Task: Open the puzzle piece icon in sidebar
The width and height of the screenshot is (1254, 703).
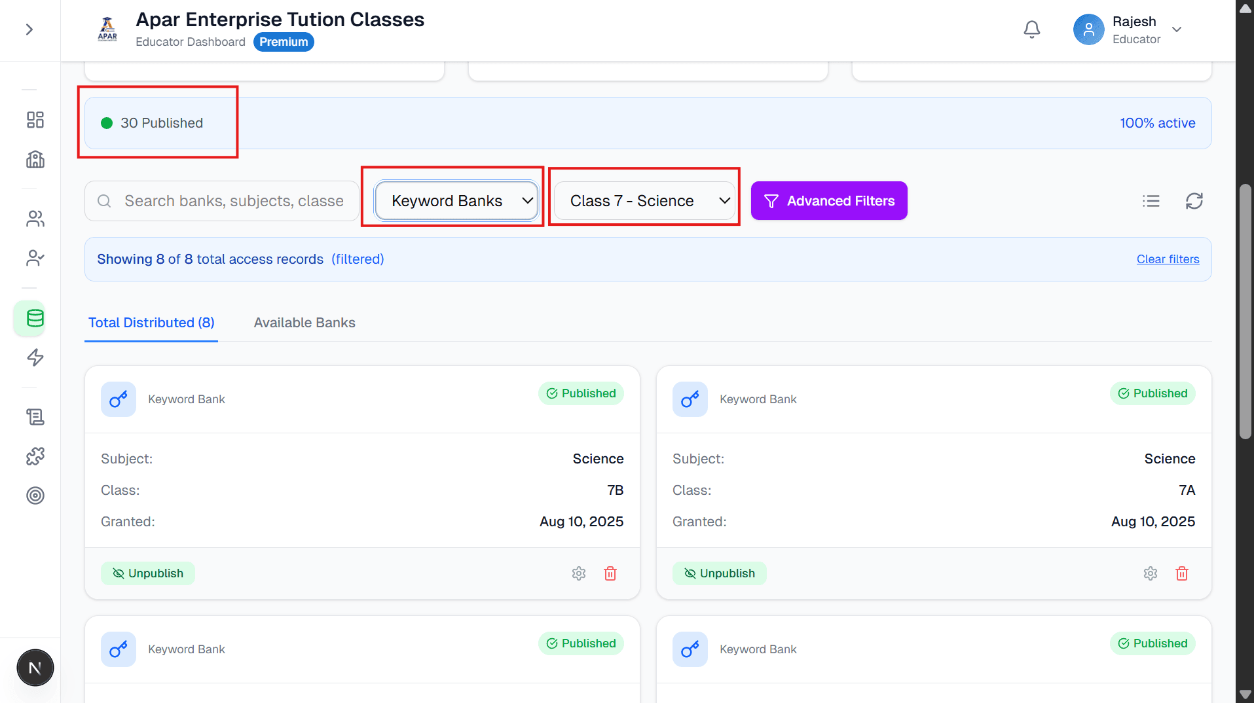Action: [x=35, y=456]
